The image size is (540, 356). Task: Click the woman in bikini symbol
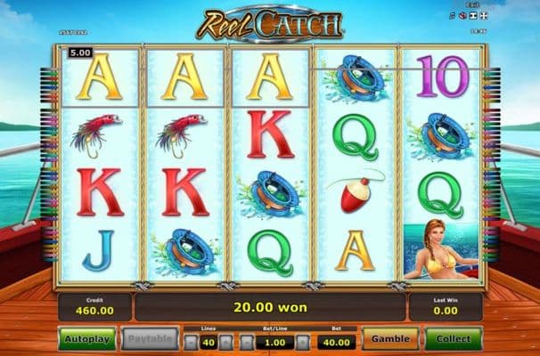[441, 251]
